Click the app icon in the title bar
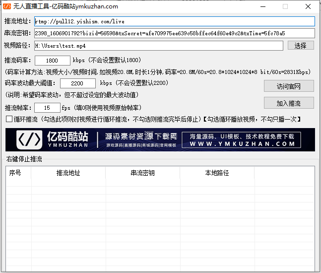Viewport: 321px width, 273px height. 7,6
